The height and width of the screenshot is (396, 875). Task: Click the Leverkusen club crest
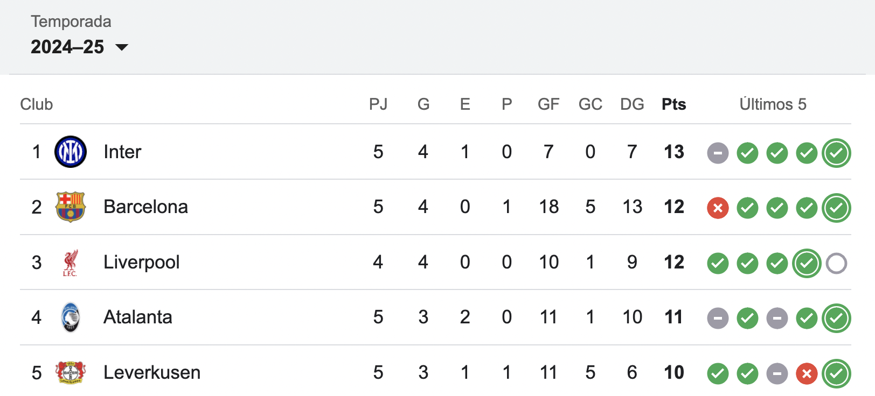(71, 372)
